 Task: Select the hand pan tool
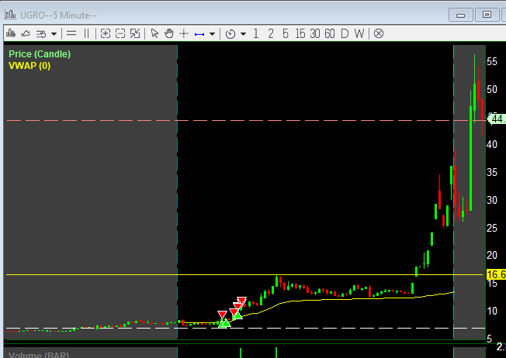[x=168, y=33]
